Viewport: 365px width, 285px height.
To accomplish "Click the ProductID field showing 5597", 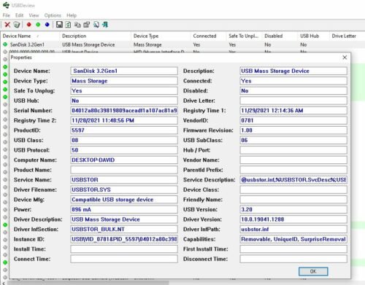I will 124,130.
